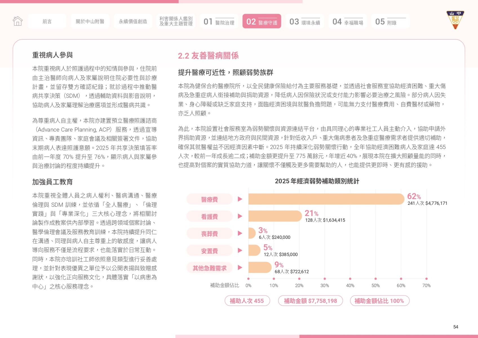Click the 補助金額佔比 axis label

tap(225, 285)
